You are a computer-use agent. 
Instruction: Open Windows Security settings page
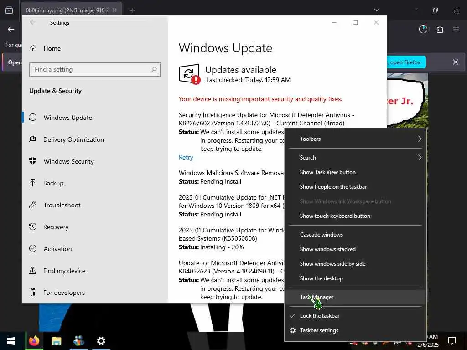pyautogui.click(x=95, y=161)
